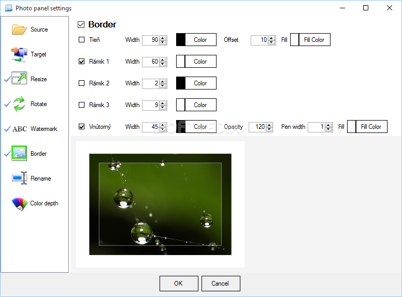Click the Cancel button

pyautogui.click(x=221, y=284)
